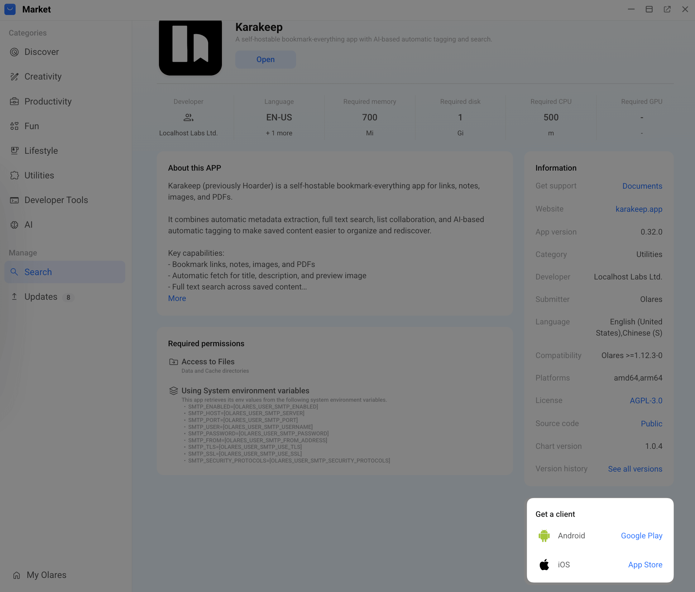The height and width of the screenshot is (592, 695).
Task: Click '+ 1 more' under Language
Action: (279, 133)
